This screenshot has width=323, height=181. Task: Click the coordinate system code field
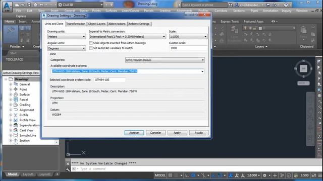point(110,79)
